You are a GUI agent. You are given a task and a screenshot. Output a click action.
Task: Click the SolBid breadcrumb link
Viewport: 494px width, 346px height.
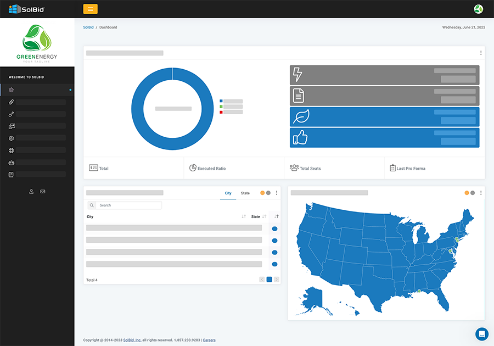[88, 27]
